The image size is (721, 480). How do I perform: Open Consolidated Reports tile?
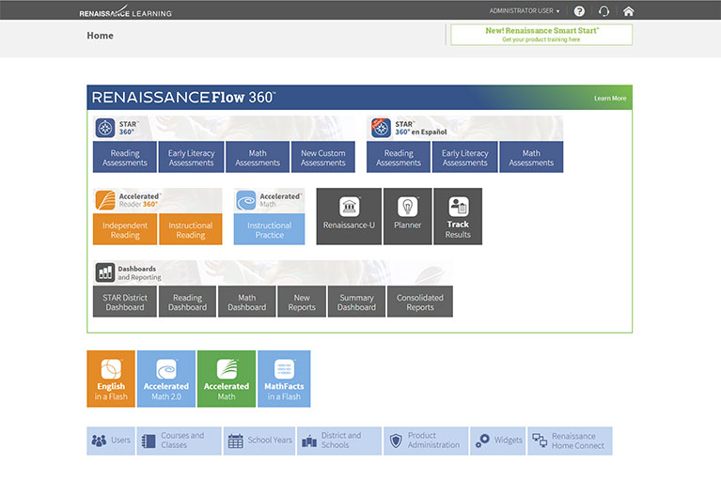420,302
